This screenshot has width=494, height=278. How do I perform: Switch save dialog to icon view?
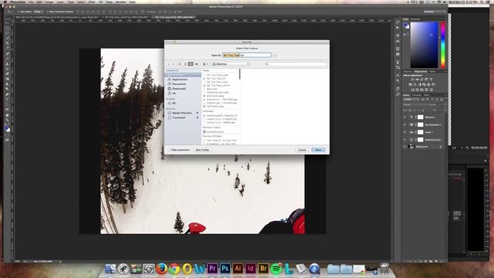point(180,64)
